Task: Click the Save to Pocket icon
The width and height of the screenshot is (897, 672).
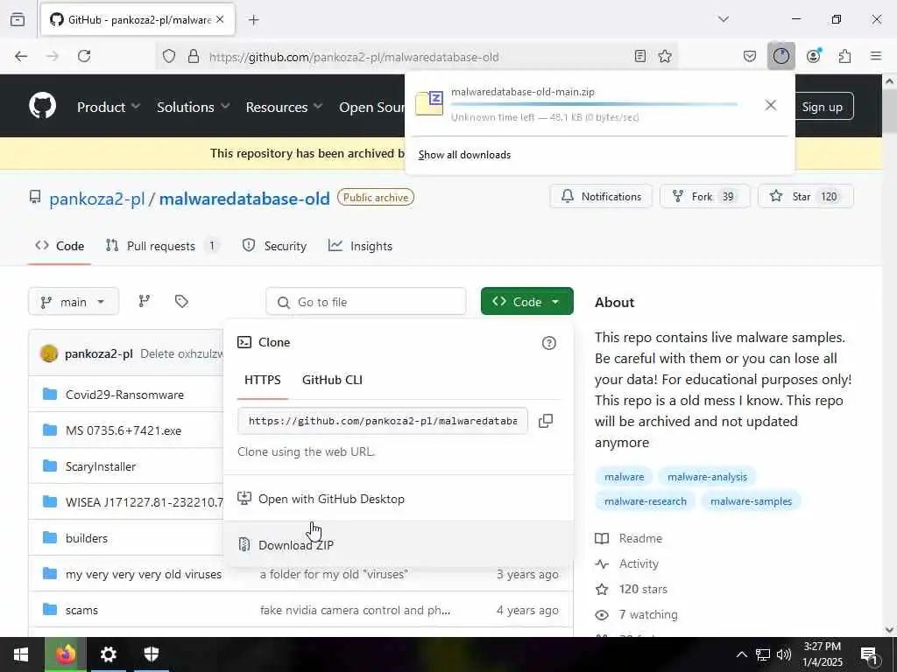Action: 750,56
